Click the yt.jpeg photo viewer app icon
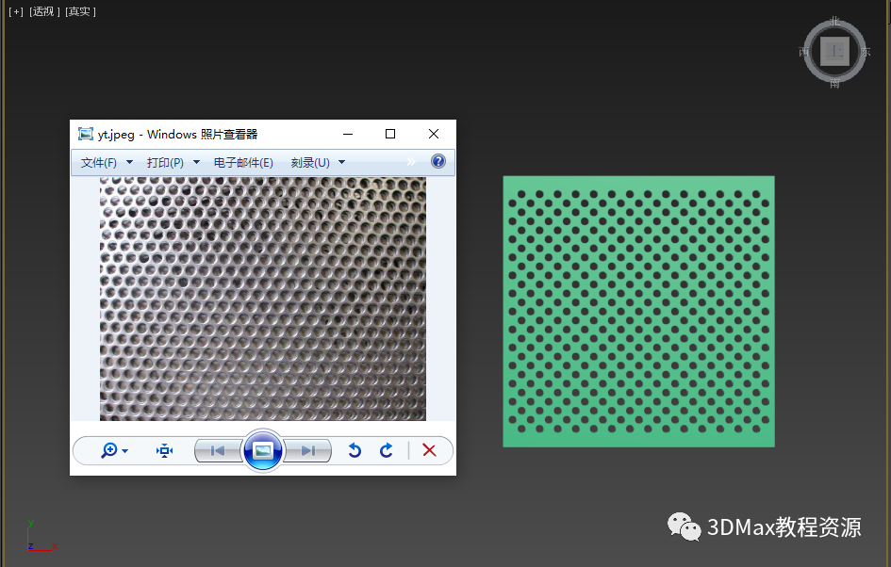 pos(85,134)
